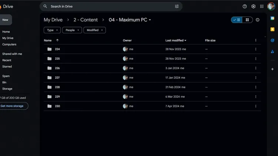Screen dimensions: 278x156
Task: Open the Help question mark icon
Action: point(245,6)
